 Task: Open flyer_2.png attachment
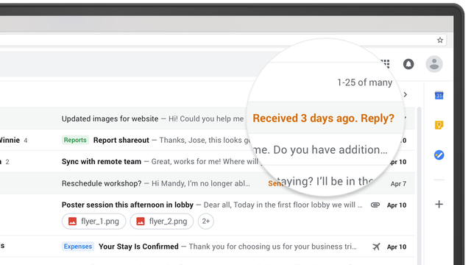point(162,221)
